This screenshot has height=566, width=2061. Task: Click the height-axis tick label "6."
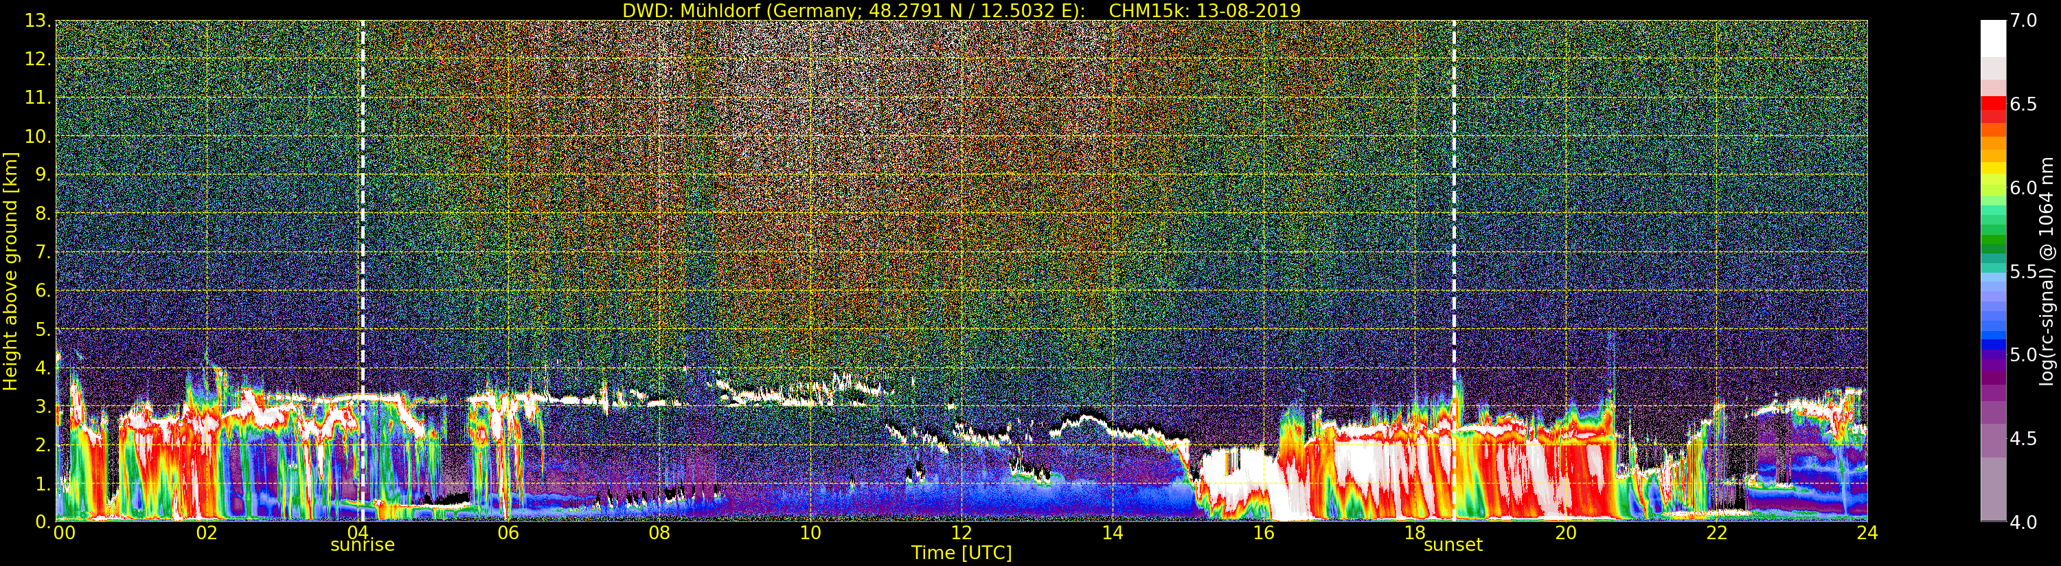pyautogui.click(x=43, y=291)
